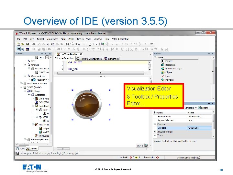
Task: Select the Application node in device tree
Action: coord(38,95)
